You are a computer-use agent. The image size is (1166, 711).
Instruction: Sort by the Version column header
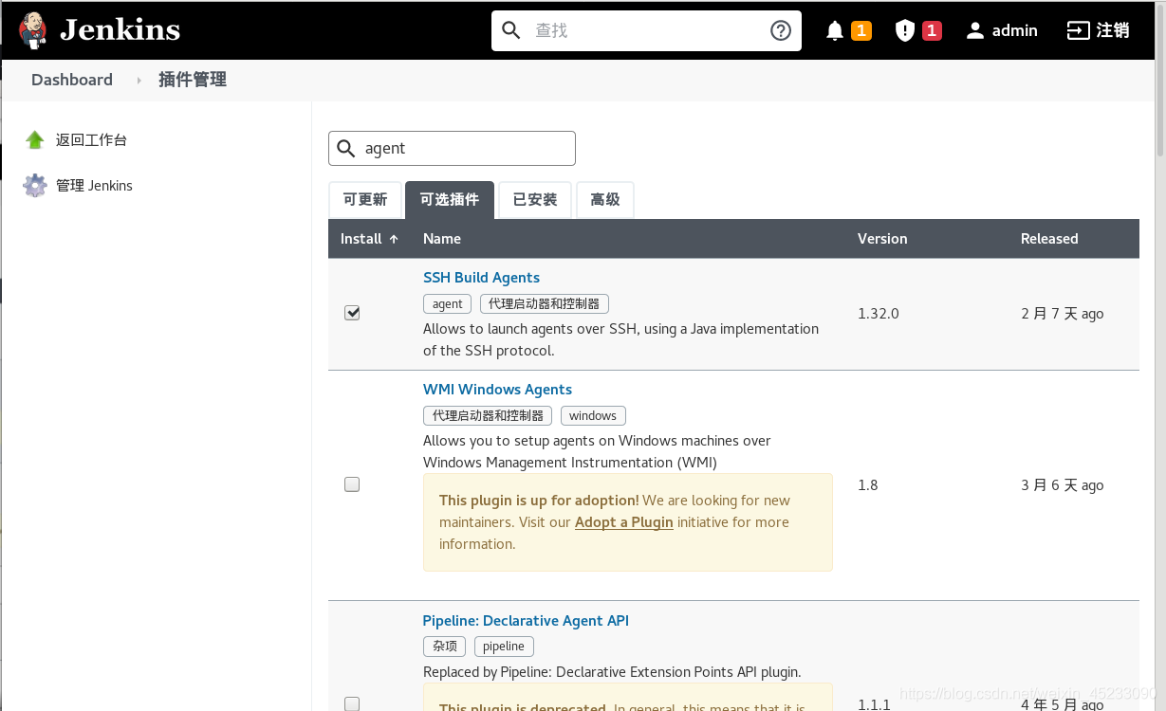[882, 239]
